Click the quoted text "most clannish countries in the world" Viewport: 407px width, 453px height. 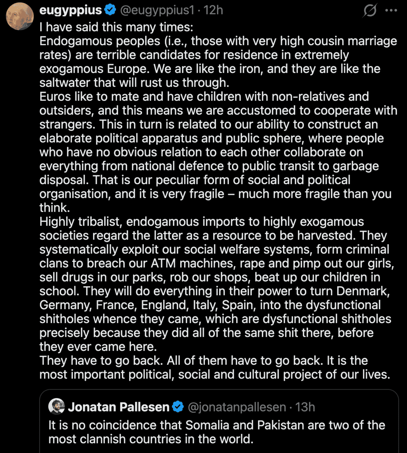point(151,439)
